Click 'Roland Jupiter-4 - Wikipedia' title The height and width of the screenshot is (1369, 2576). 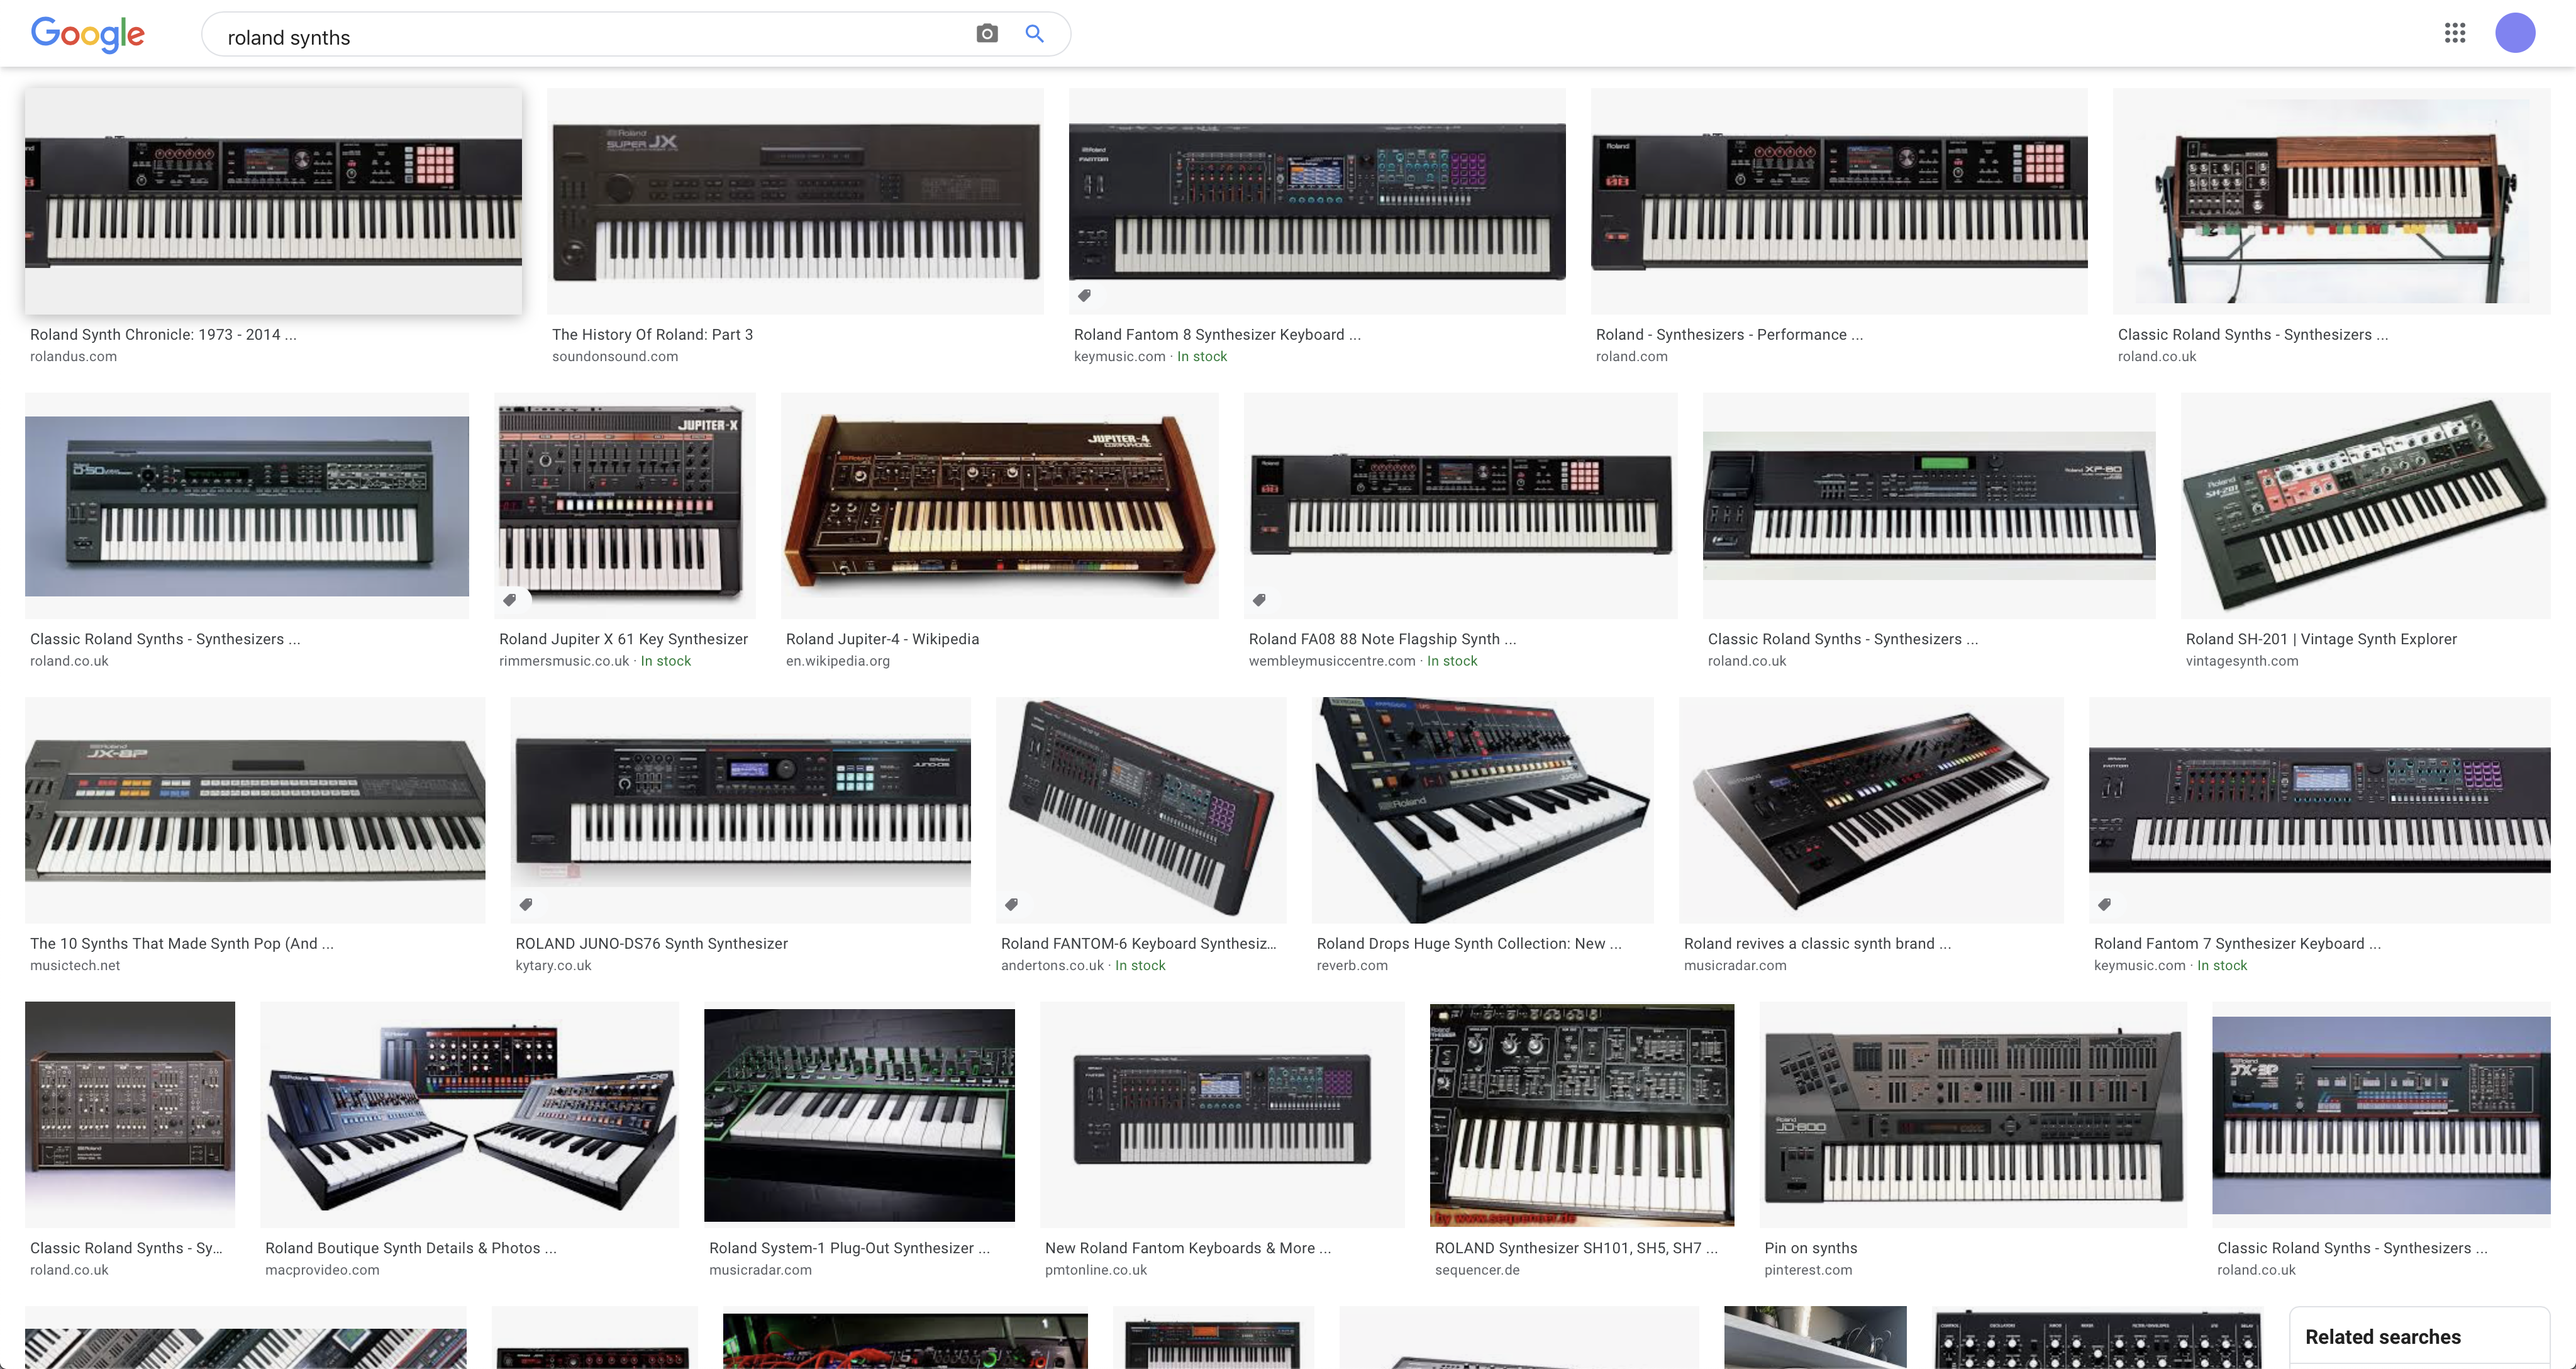882,639
